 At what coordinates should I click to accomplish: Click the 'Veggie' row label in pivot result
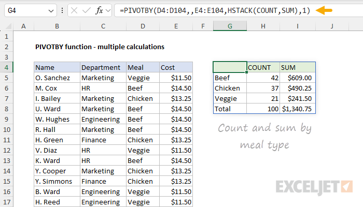tap(230, 99)
